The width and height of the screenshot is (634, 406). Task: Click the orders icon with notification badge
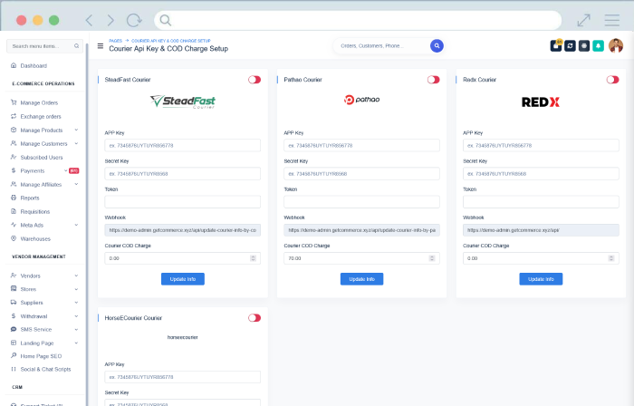coord(555,45)
